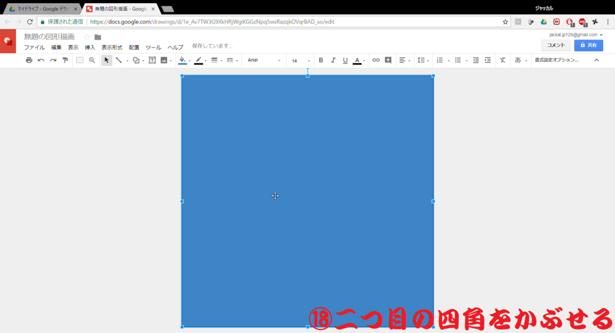The image size is (615, 333).
Task: Select the paint format tool
Action: (x=65, y=61)
